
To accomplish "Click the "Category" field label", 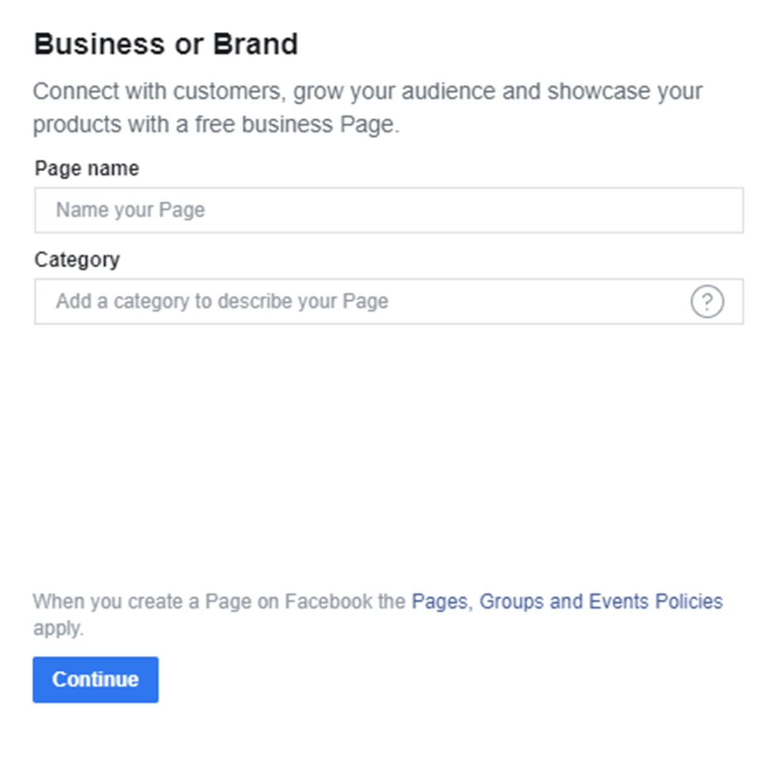I will click(x=77, y=260).
